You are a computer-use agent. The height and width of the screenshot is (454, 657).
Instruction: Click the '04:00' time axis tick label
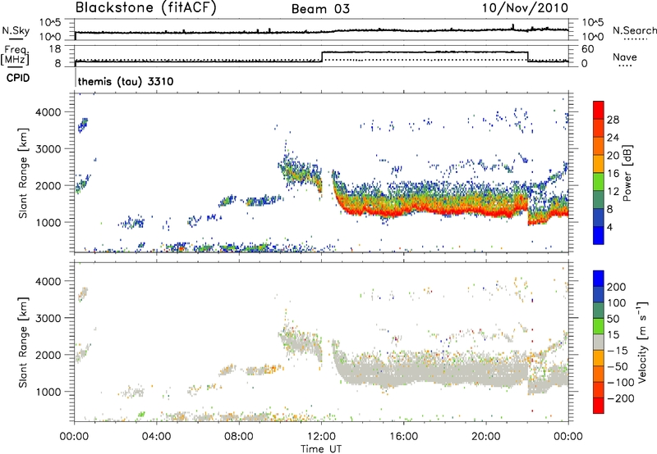[x=157, y=437]
